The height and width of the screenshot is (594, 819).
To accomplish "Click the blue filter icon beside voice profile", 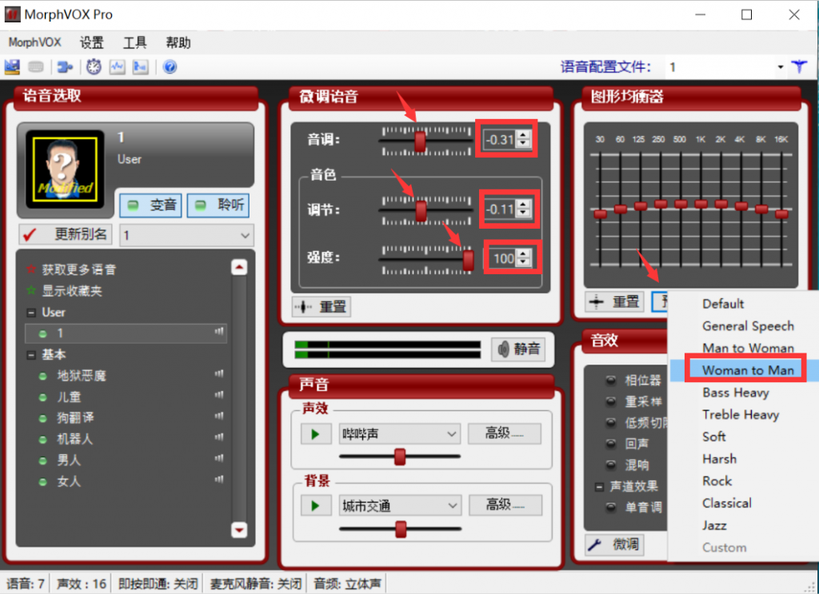I will tap(799, 67).
